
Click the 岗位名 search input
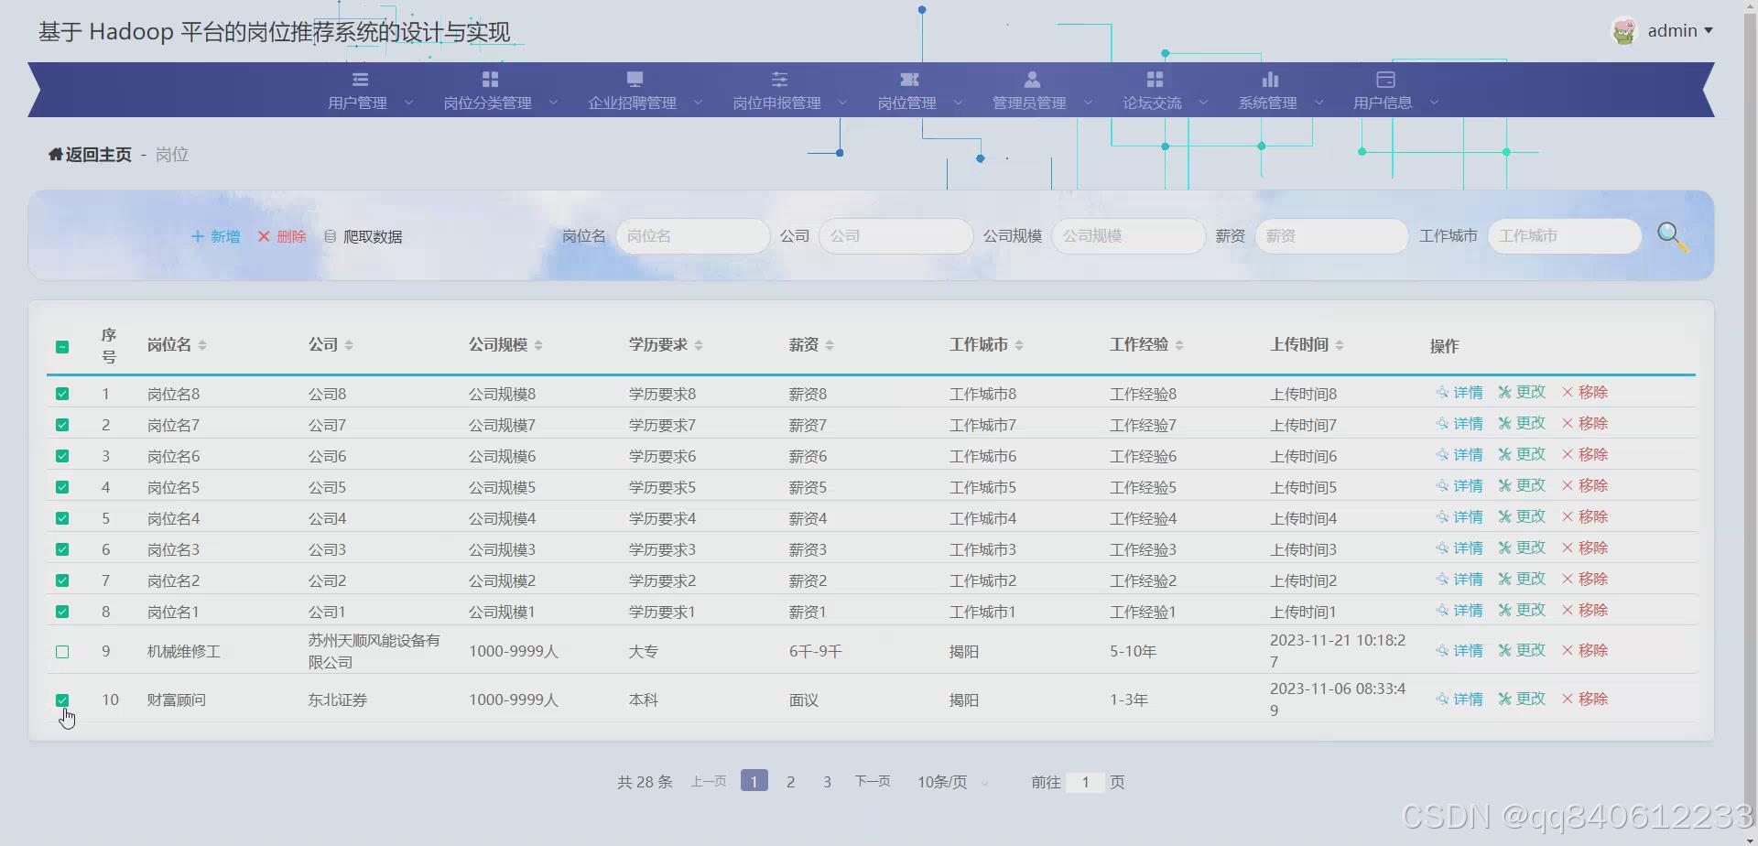[693, 236]
